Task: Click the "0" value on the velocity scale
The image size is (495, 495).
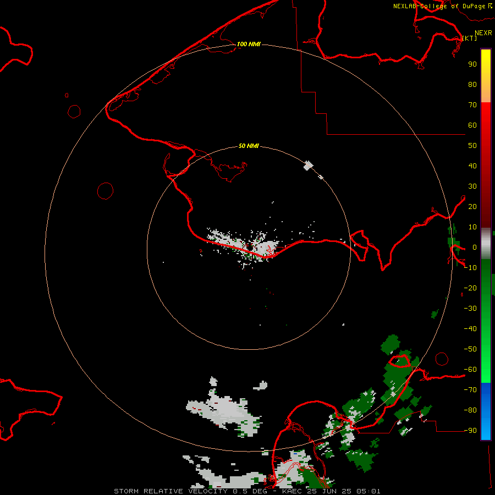Action: 475,248
